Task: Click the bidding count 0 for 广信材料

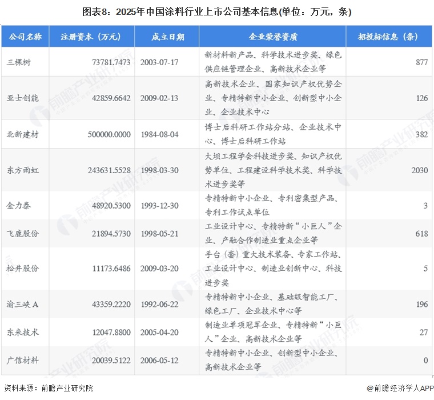Action: pyautogui.click(x=425, y=361)
